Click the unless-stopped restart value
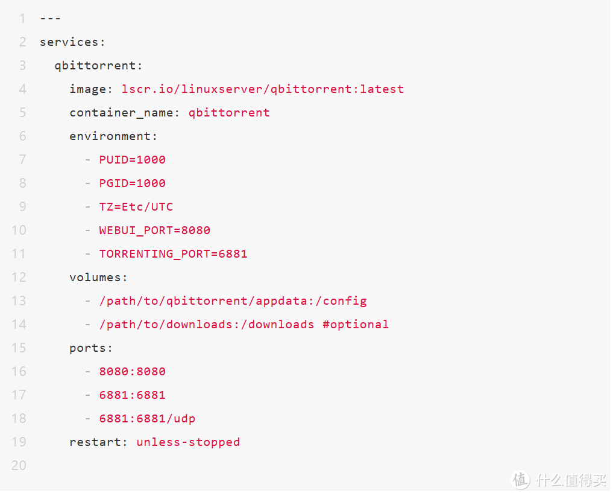613x496 pixels. click(188, 442)
